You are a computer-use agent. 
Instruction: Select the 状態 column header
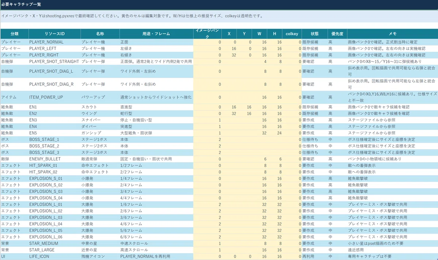(314, 34)
